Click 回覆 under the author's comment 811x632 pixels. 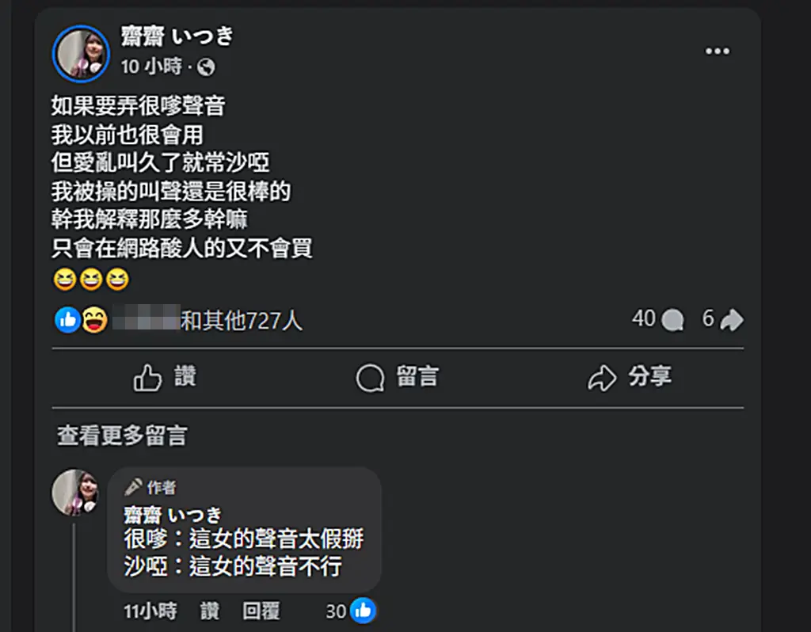tap(261, 611)
